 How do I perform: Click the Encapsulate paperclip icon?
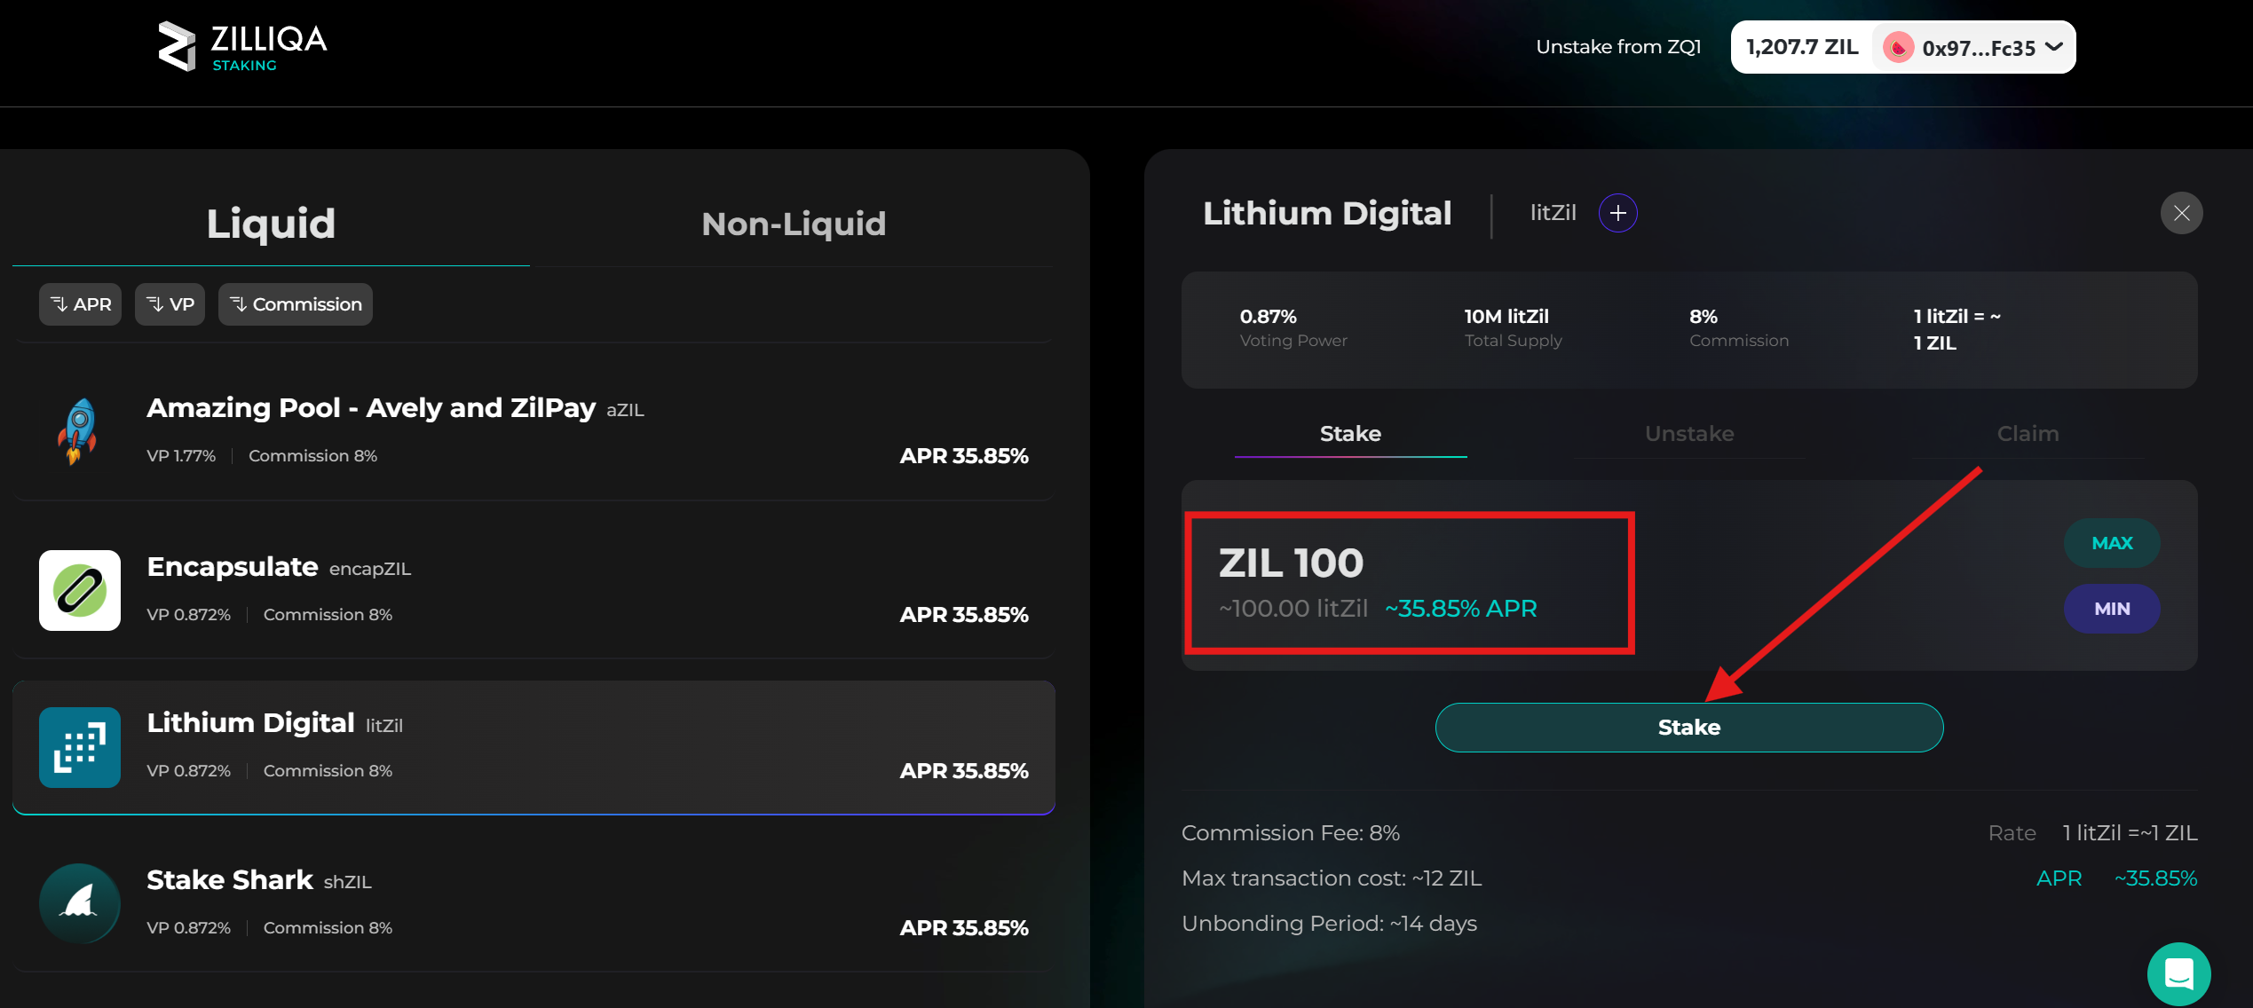click(x=79, y=590)
